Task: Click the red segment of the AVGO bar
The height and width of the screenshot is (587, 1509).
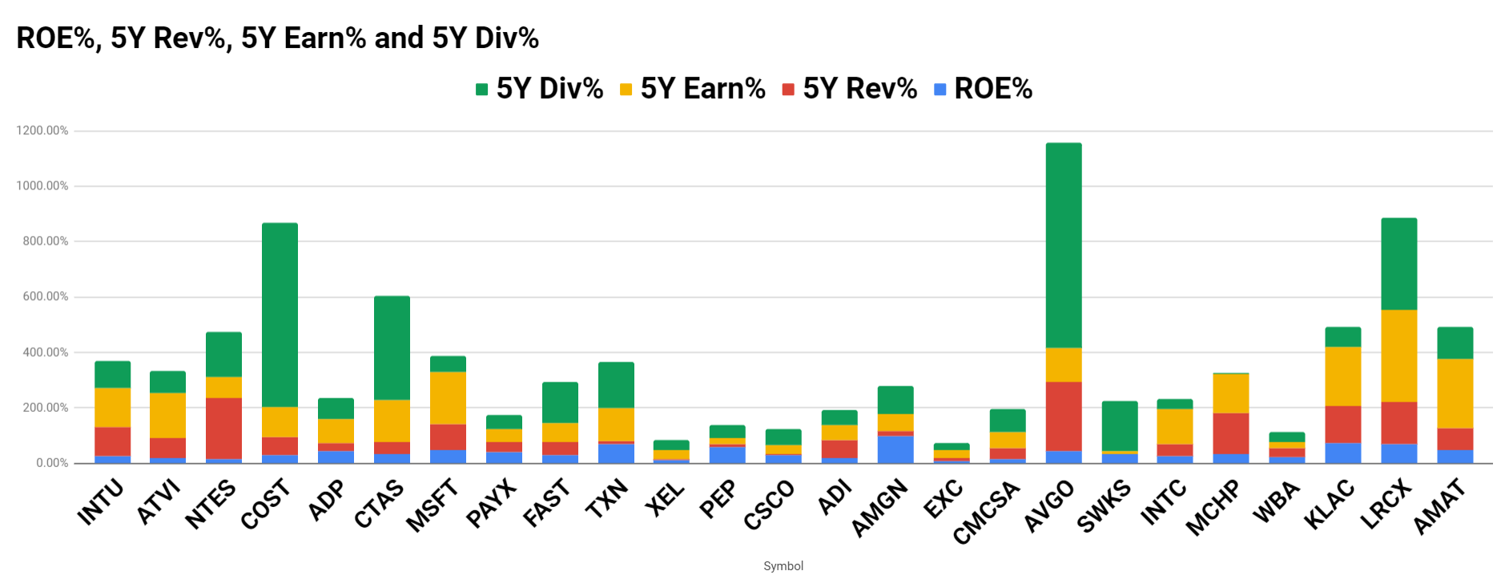Action: (x=1064, y=417)
